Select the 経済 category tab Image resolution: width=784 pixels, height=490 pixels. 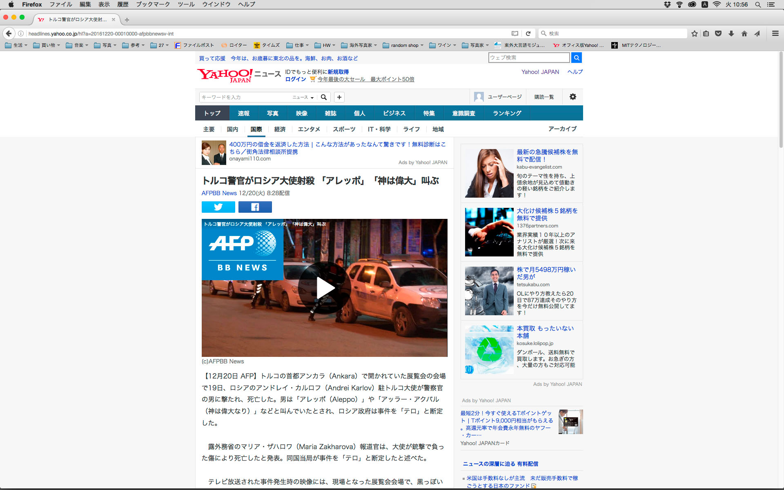[x=280, y=129]
